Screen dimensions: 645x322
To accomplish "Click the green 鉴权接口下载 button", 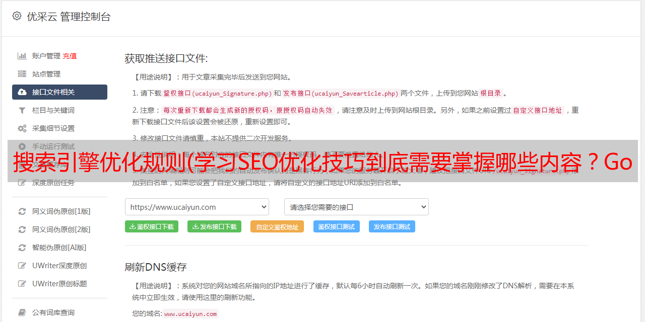I will click(x=151, y=226).
